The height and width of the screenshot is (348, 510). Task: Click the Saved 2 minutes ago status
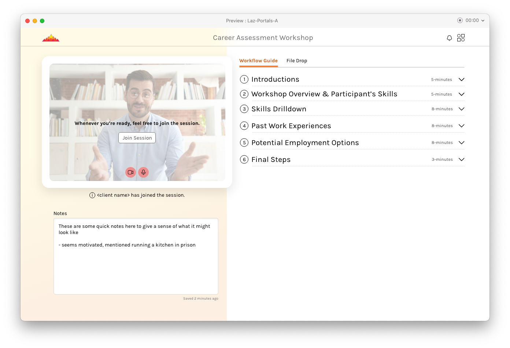[x=201, y=299]
